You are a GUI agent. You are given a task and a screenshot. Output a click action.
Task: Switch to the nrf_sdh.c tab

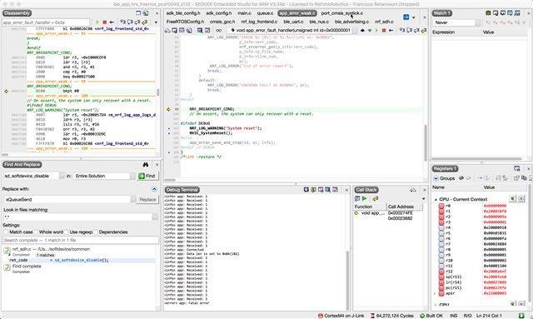pyautogui.click(x=384, y=22)
